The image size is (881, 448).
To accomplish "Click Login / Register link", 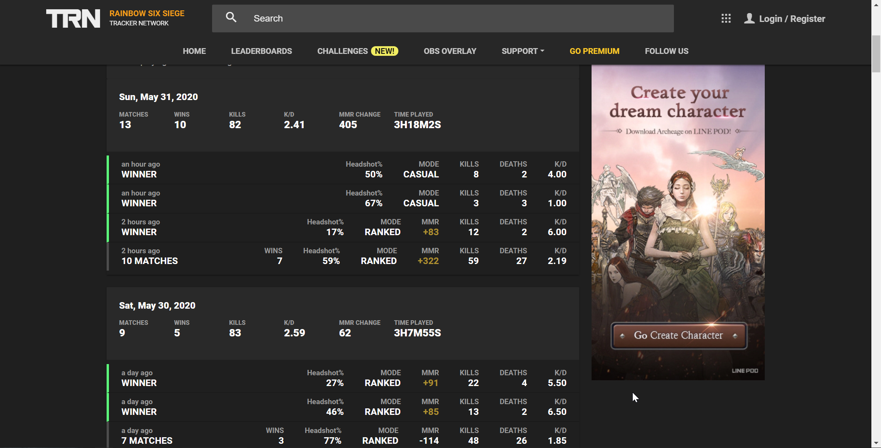I will click(792, 18).
